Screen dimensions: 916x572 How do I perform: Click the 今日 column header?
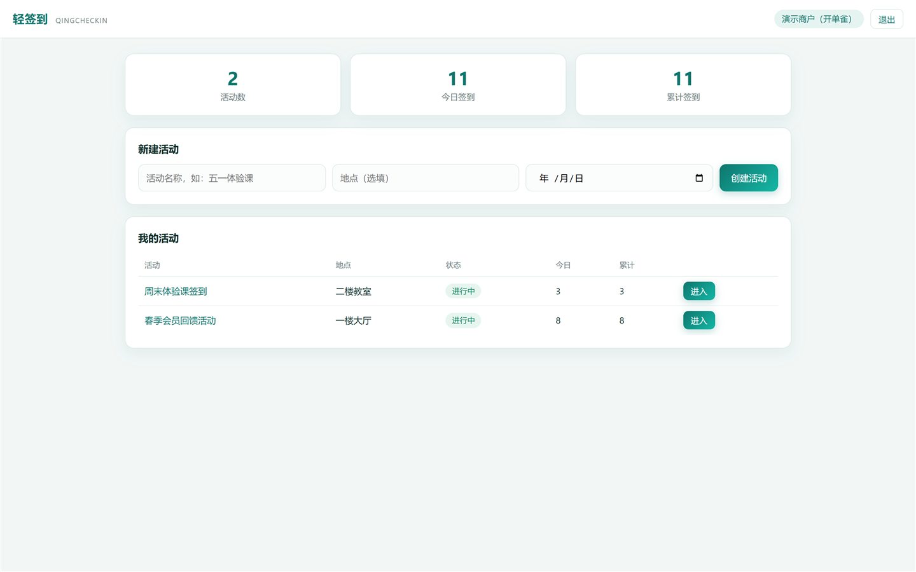pyautogui.click(x=563, y=265)
